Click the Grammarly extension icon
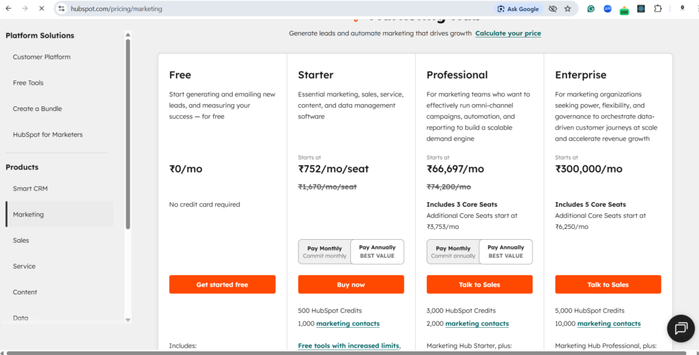The height and width of the screenshot is (355, 699). 591,9
